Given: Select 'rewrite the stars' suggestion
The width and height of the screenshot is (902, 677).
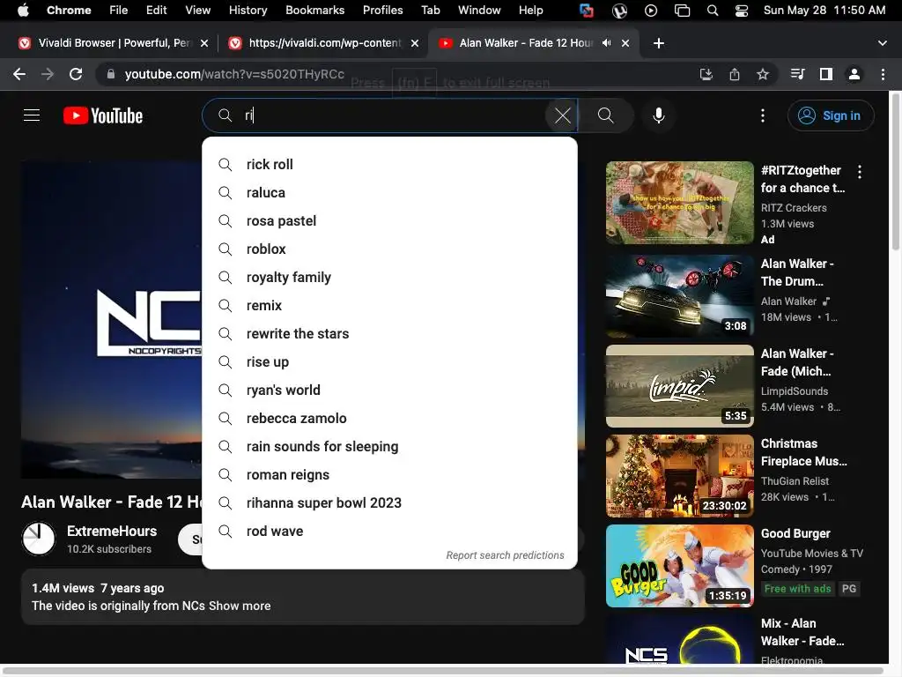Looking at the screenshot, I should 389,334.
